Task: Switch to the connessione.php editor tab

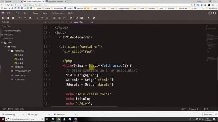Action: pos(56,22)
